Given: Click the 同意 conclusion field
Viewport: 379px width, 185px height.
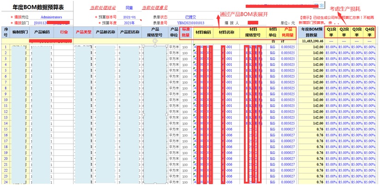Looking at the screenshot, I should point(129,7).
